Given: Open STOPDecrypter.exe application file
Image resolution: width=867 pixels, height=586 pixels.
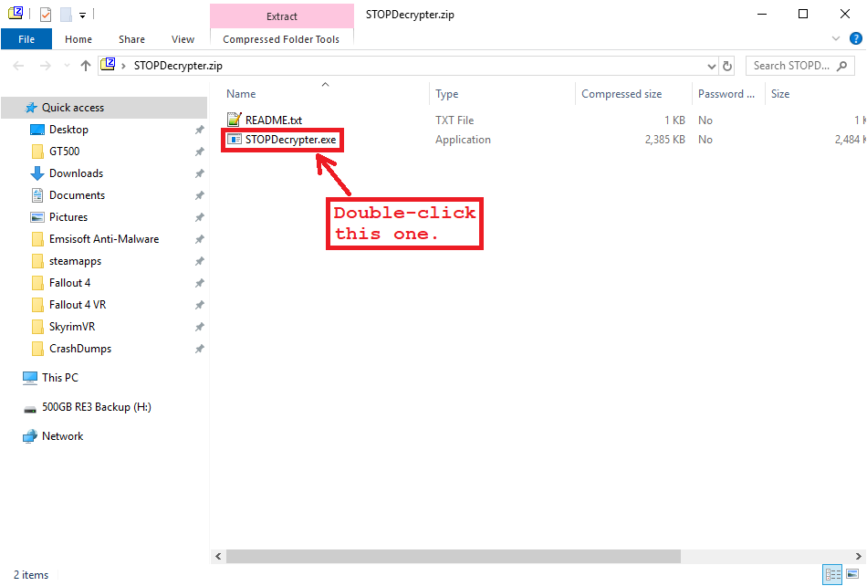Looking at the screenshot, I should [290, 140].
